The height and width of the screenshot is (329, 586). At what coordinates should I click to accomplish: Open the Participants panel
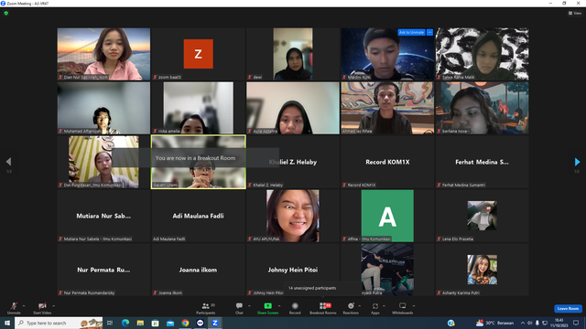(205, 308)
